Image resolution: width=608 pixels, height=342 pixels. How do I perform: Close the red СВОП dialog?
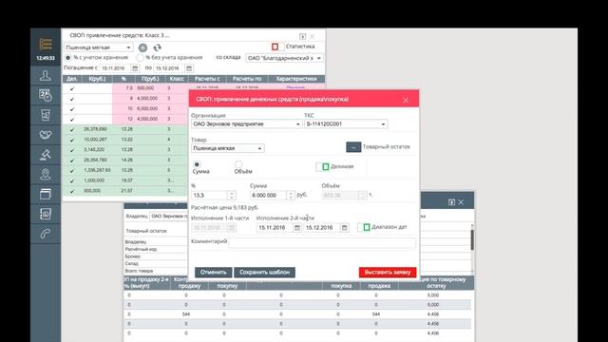pyautogui.click(x=406, y=101)
